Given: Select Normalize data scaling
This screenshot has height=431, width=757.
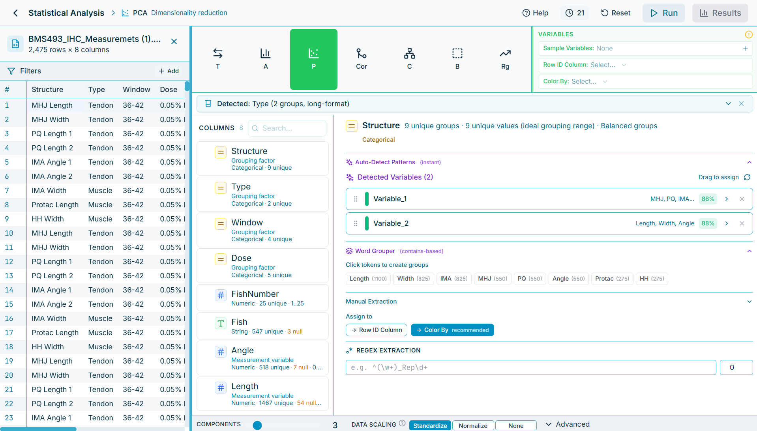Looking at the screenshot, I should click(x=473, y=425).
